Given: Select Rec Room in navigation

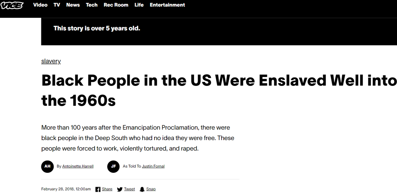Looking at the screenshot, I should click(116, 5).
